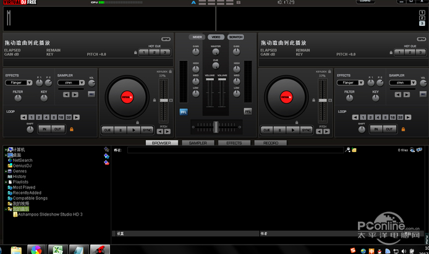Select previous sample on right sampler
The width and height of the screenshot is (429, 254).
(x=398, y=95)
